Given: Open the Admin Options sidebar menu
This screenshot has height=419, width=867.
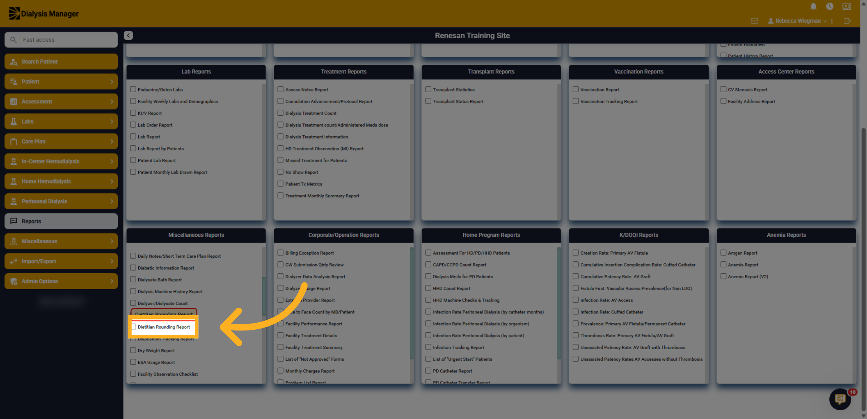Looking at the screenshot, I should [61, 281].
